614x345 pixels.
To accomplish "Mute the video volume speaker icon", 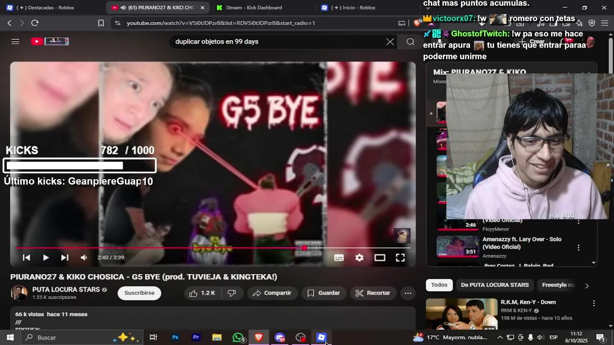I will (84, 258).
